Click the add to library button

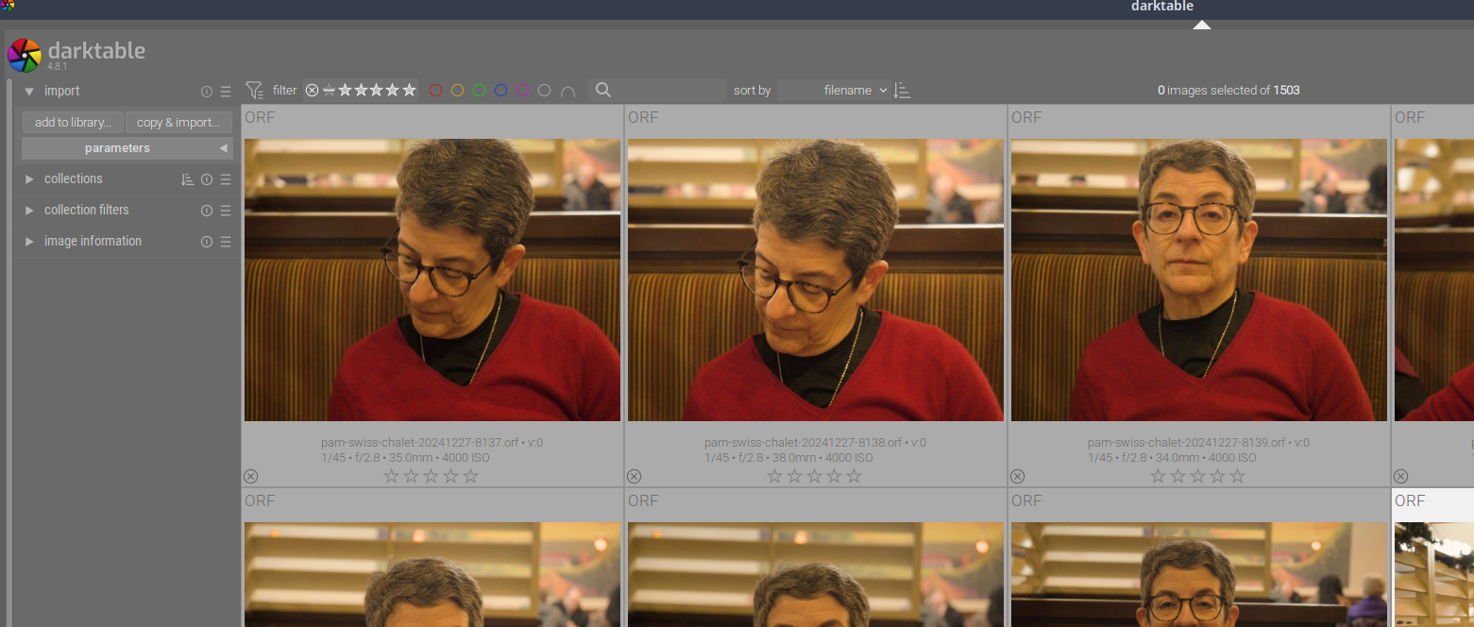point(72,122)
